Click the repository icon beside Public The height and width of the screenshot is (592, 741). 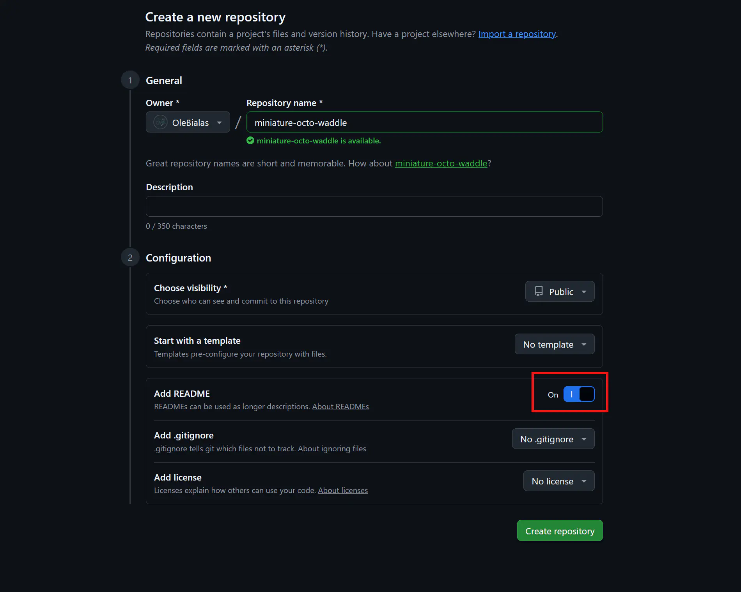[539, 292]
